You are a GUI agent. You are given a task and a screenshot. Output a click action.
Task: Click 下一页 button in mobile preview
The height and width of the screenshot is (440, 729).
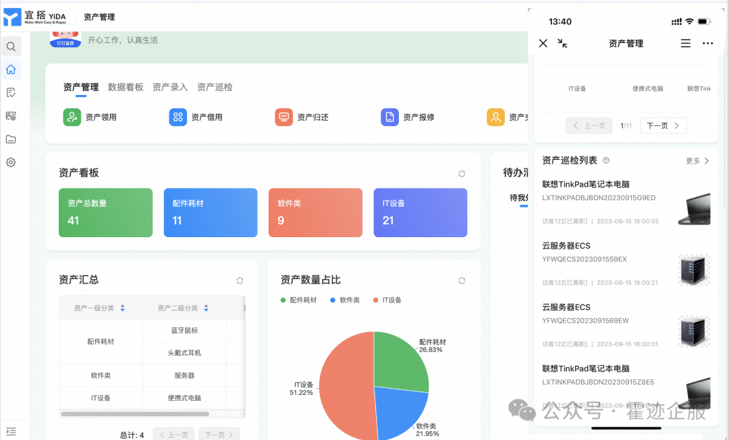pyautogui.click(x=663, y=125)
